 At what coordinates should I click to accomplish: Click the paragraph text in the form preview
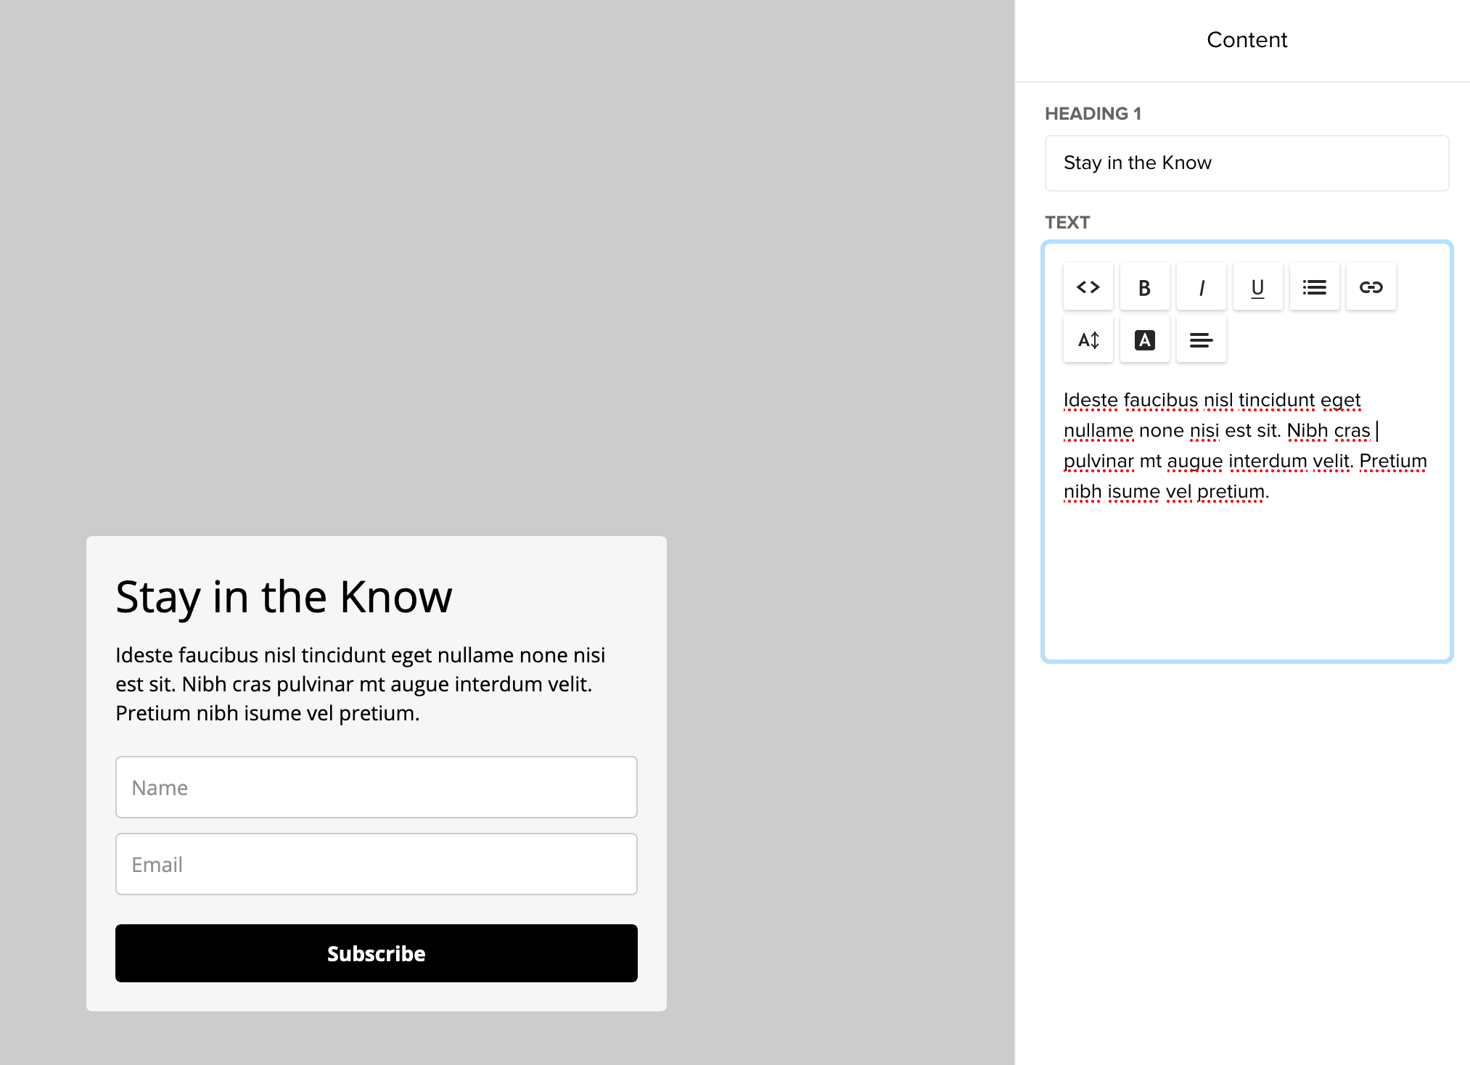click(x=360, y=683)
